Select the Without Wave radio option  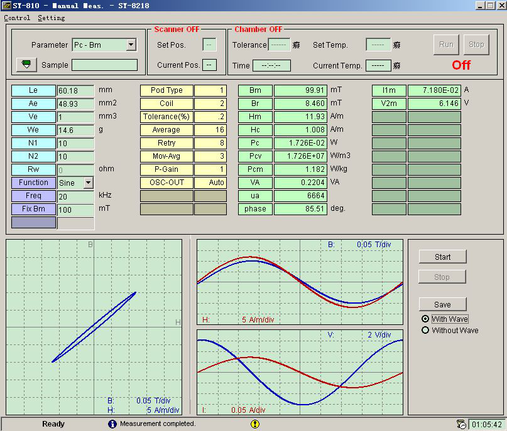click(x=425, y=330)
